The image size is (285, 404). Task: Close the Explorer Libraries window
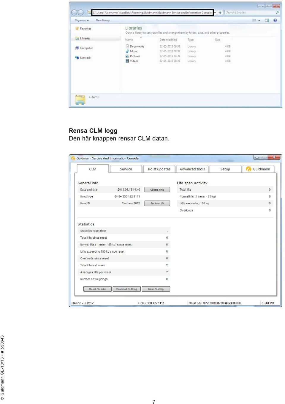276,6
